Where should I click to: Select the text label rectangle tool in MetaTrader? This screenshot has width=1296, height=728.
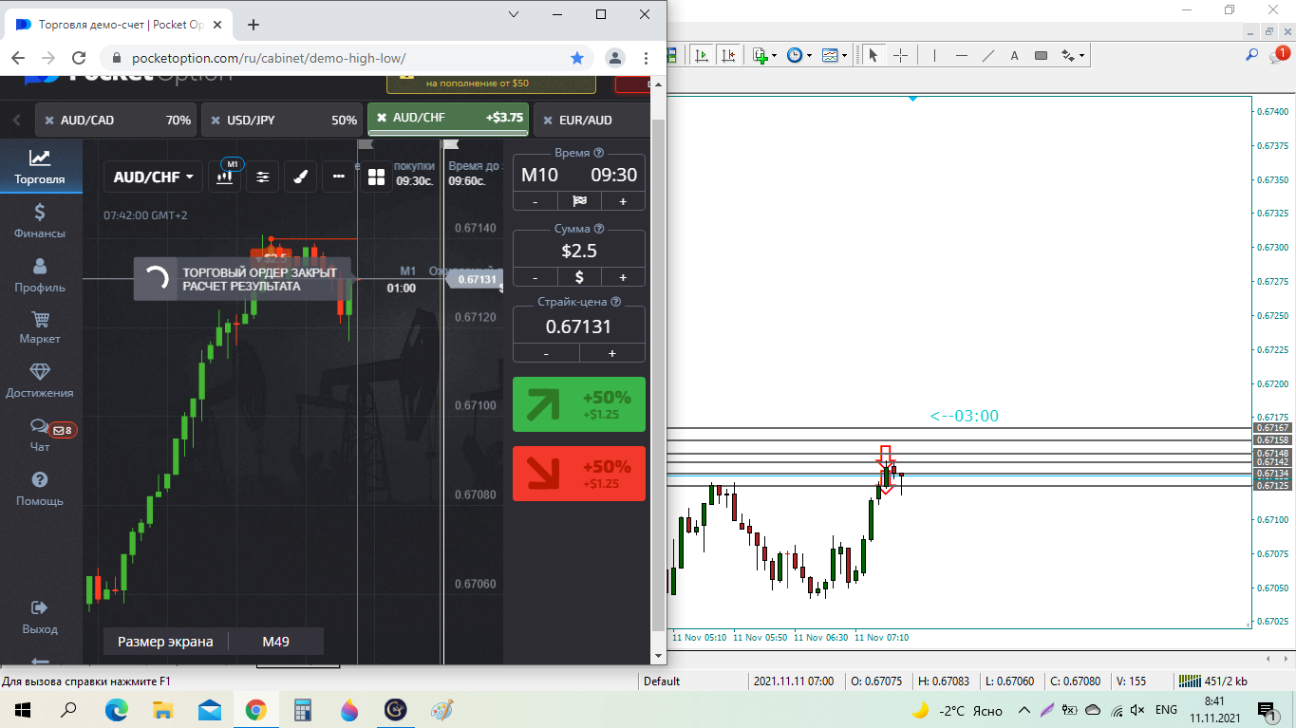[x=1041, y=55]
